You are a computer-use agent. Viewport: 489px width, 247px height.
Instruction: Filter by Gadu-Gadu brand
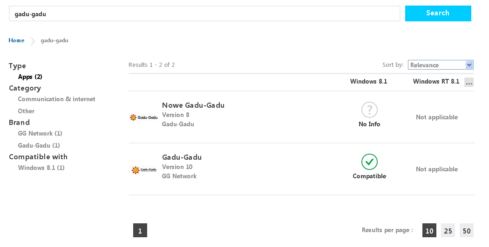[x=39, y=145]
